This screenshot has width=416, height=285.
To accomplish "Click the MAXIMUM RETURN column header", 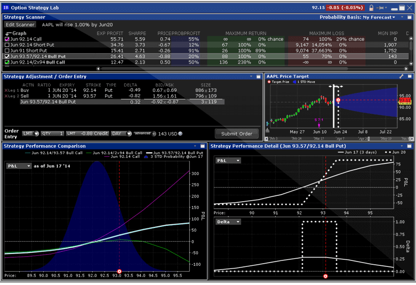I will tap(246, 34).
